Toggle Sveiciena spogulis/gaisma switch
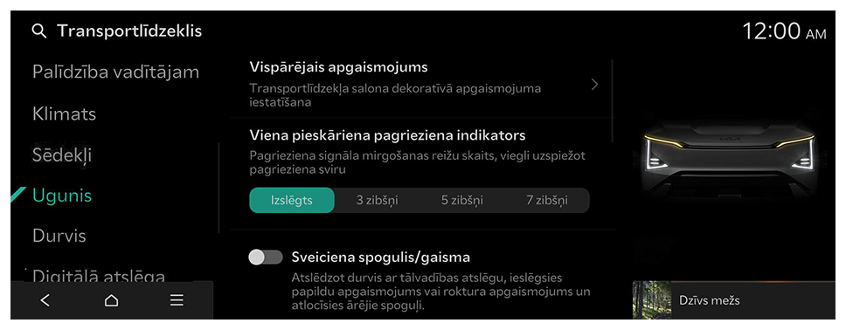Viewport: 846px width, 330px height. (x=266, y=258)
